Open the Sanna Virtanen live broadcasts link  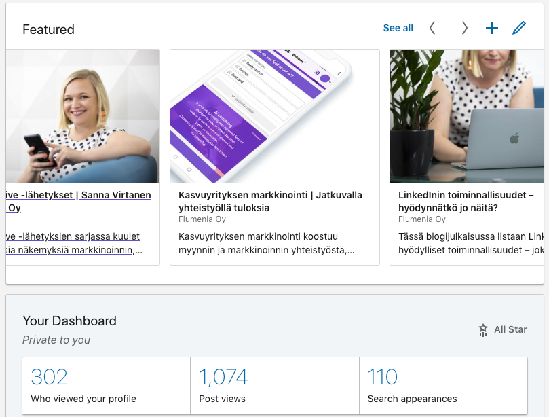(x=79, y=201)
